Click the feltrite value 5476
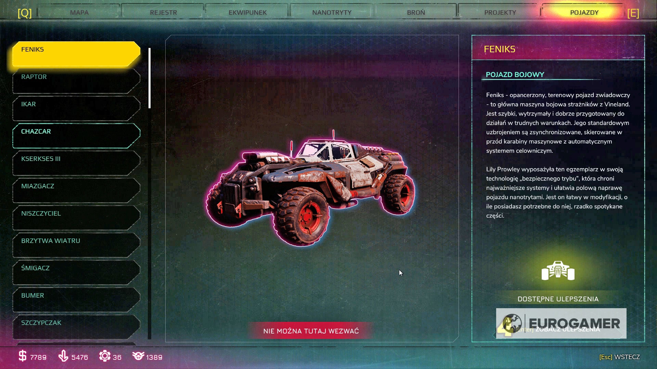 (80, 357)
